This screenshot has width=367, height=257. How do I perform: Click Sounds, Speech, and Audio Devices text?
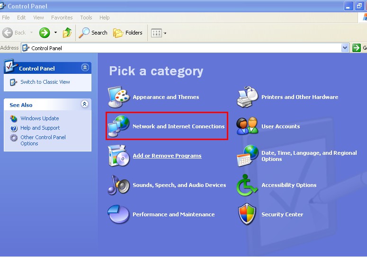click(179, 185)
